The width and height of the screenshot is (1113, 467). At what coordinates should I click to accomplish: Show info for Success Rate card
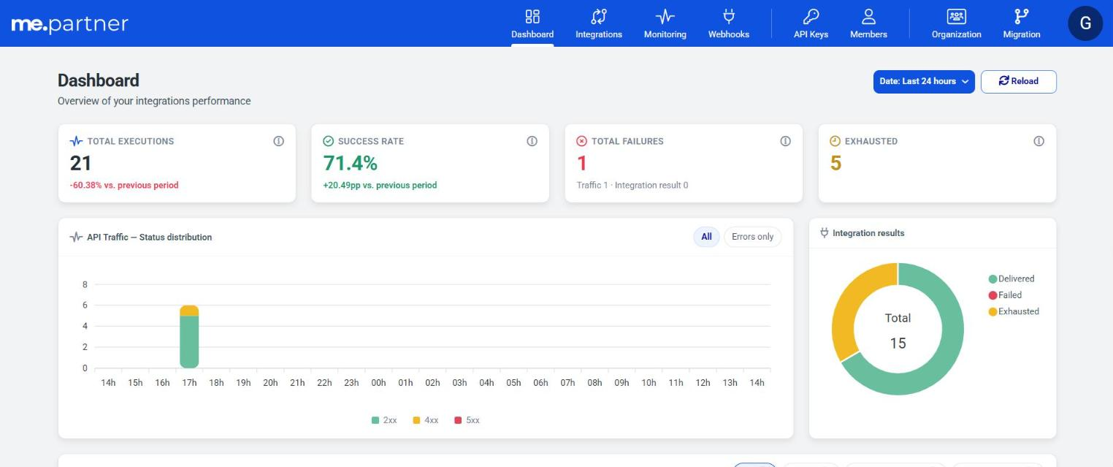point(532,141)
